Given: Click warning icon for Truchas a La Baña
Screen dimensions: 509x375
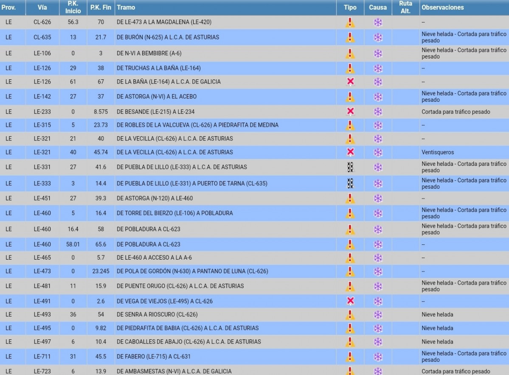Looking at the screenshot, I should [350, 68].
